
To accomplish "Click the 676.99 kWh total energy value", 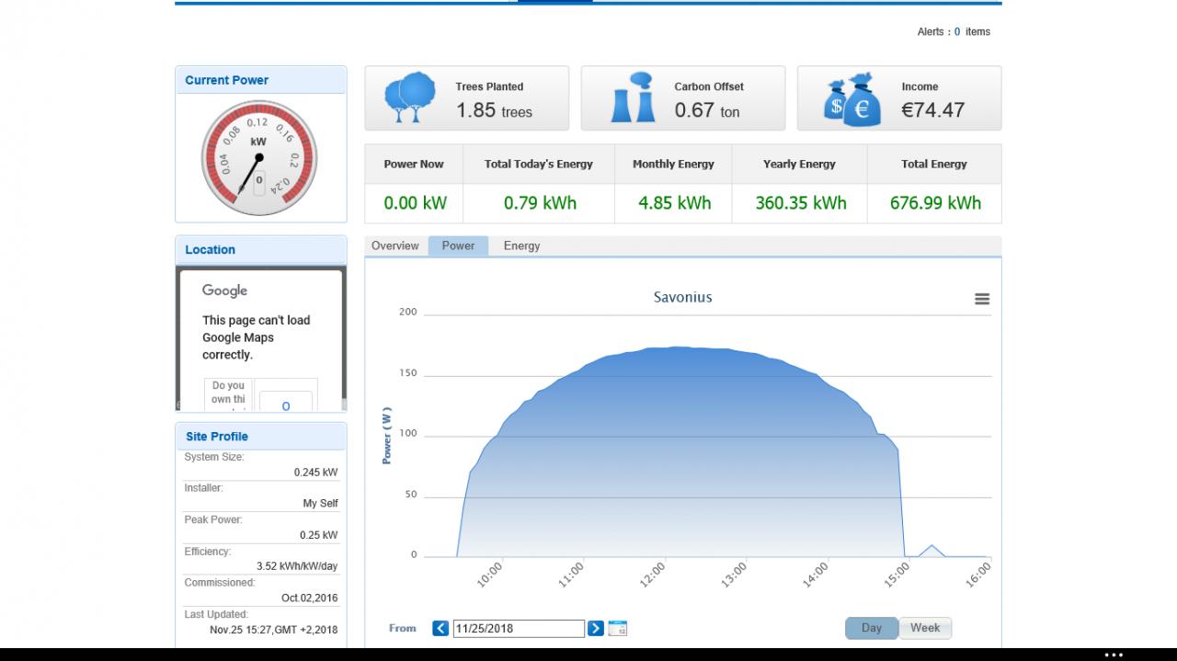I will 935,203.
